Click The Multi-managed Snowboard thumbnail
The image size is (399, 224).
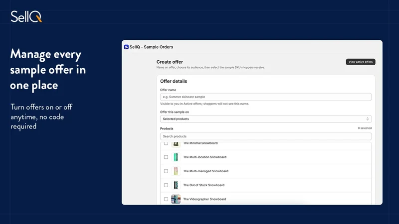pos(176,171)
